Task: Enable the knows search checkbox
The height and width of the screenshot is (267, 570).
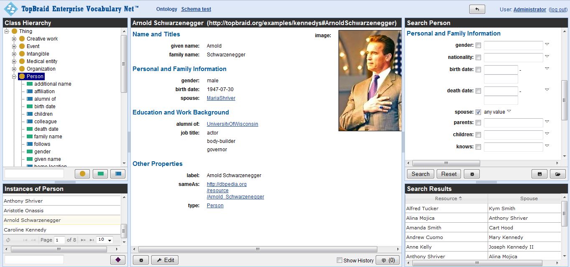Action: pyautogui.click(x=478, y=147)
